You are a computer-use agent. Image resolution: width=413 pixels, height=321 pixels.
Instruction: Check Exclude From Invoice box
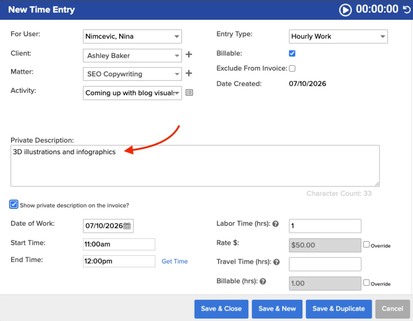292,68
